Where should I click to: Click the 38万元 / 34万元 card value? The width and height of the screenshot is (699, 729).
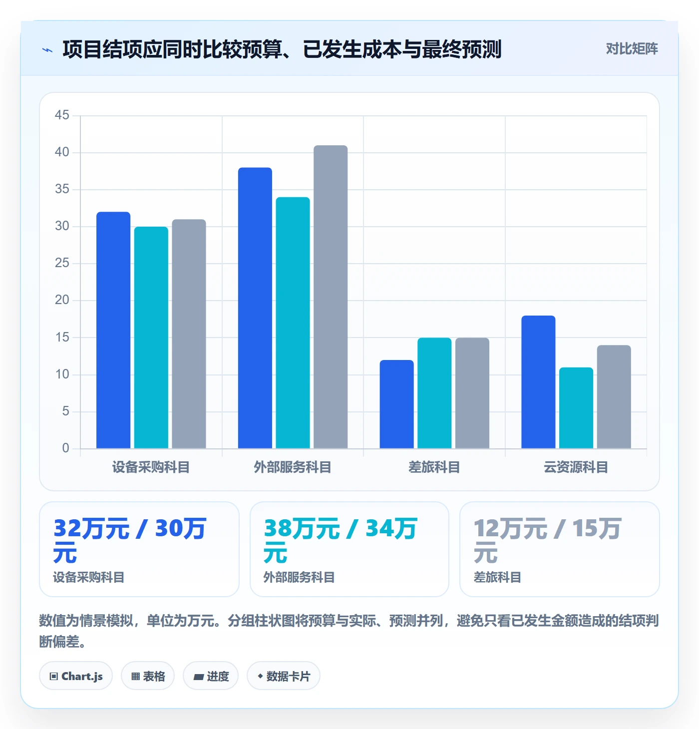(341, 541)
